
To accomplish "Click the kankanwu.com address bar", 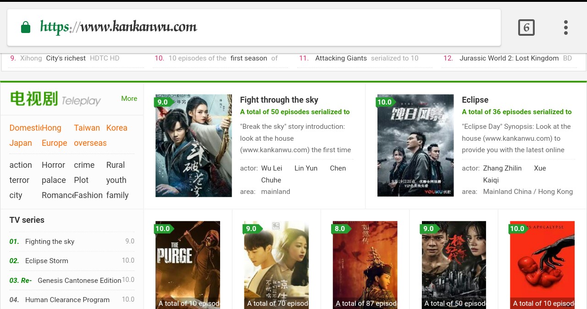I will click(254, 28).
